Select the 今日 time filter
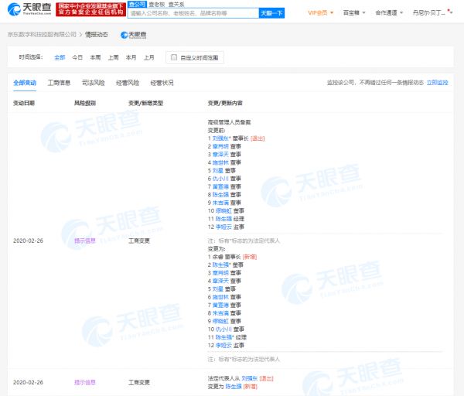464x396 pixels. [x=77, y=57]
